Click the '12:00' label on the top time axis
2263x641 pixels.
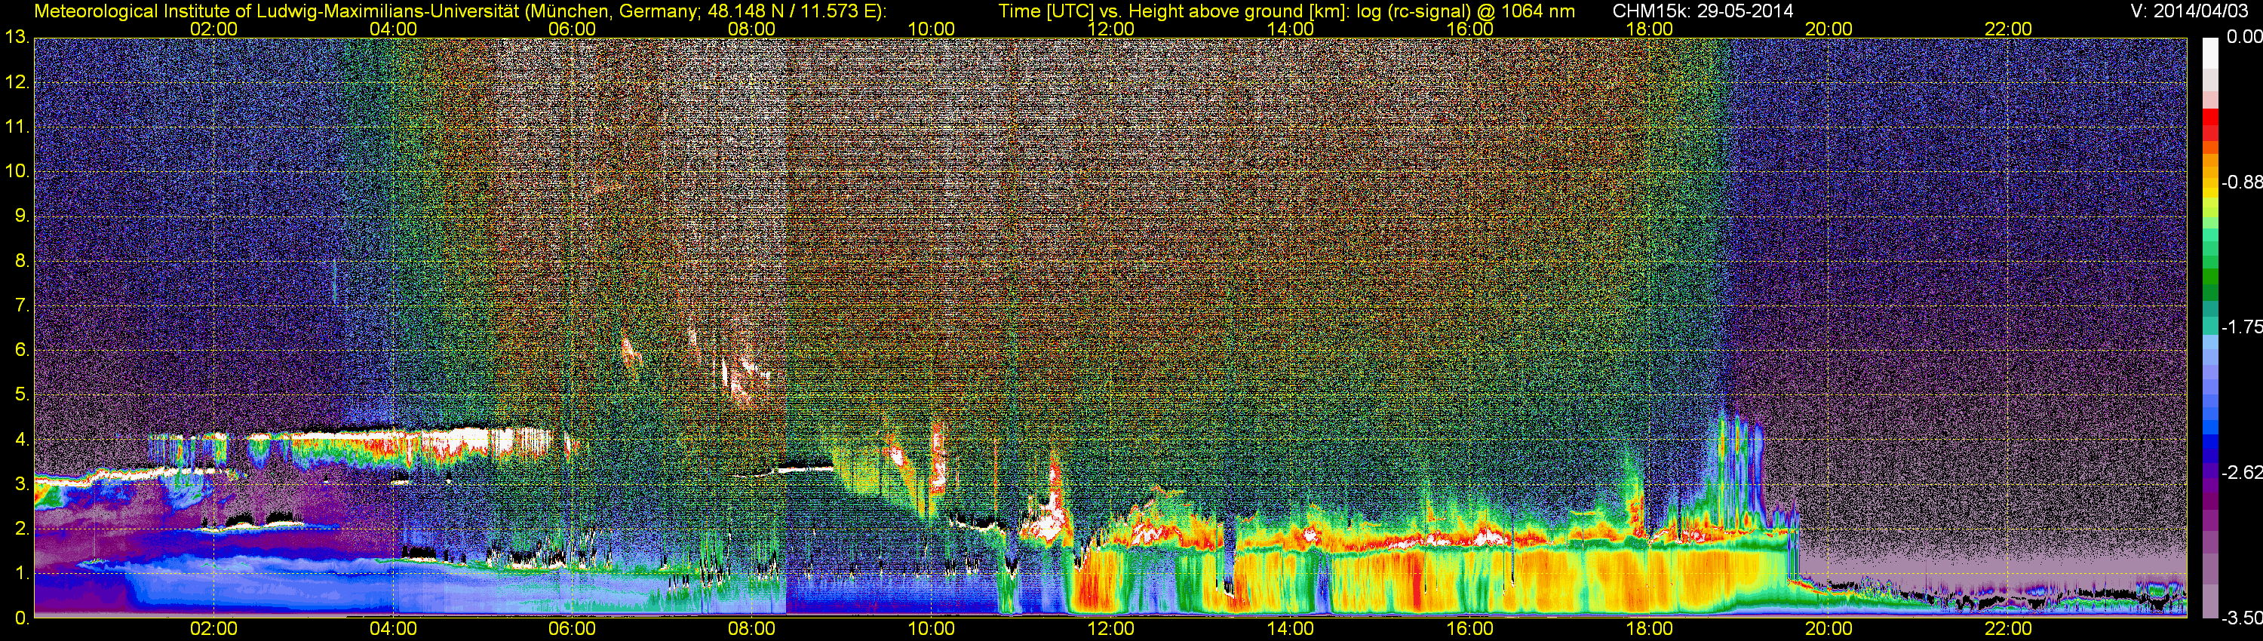[1110, 29]
